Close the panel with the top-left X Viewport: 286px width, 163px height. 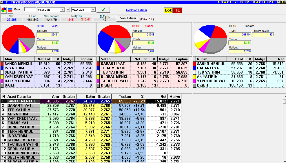click(x=2, y=2)
